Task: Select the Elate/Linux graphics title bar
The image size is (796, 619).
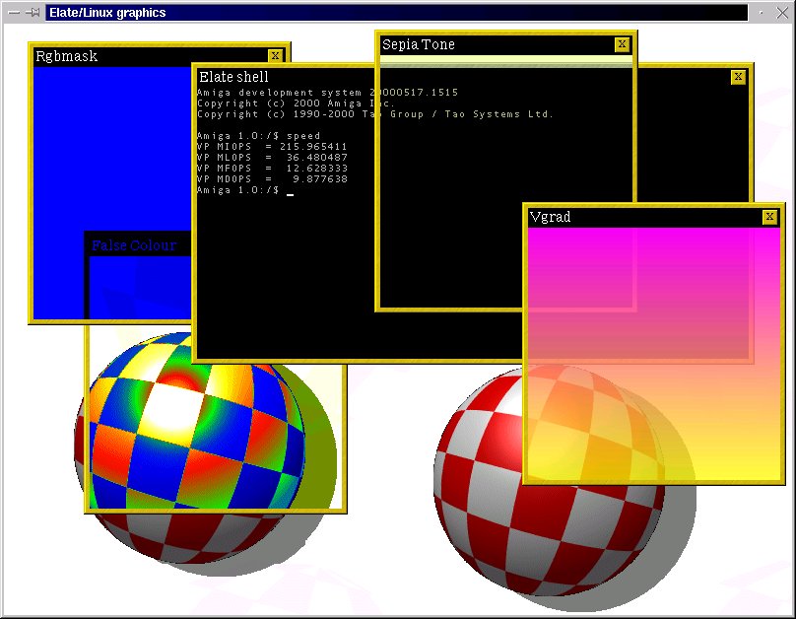Action: pos(396,13)
